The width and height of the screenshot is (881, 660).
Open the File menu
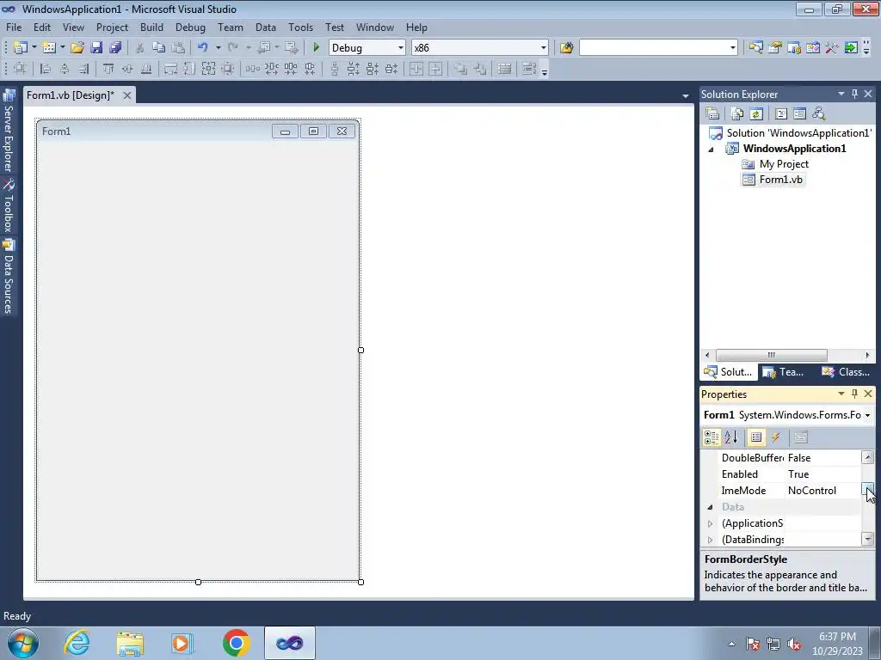click(x=14, y=27)
